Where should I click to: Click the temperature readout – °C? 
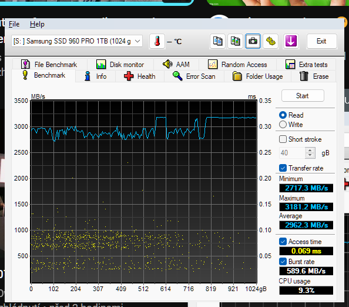pos(174,41)
